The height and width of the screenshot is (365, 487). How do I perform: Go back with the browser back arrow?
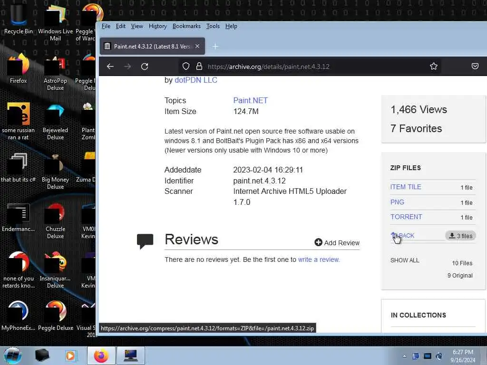pyautogui.click(x=110, y=67)
